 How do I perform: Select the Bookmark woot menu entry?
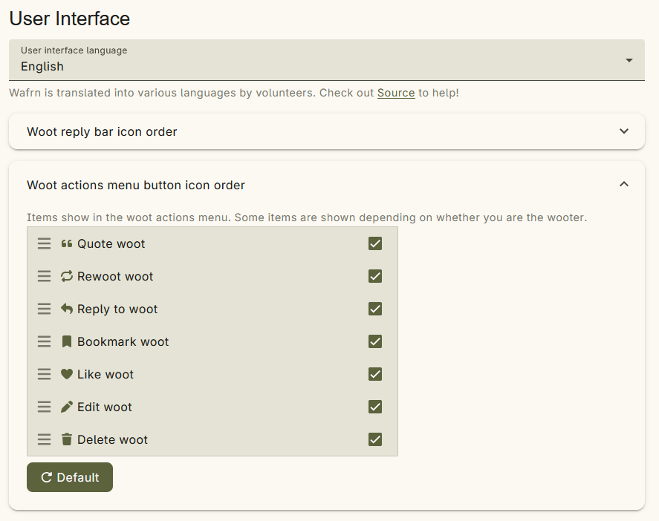click(123, 341)
